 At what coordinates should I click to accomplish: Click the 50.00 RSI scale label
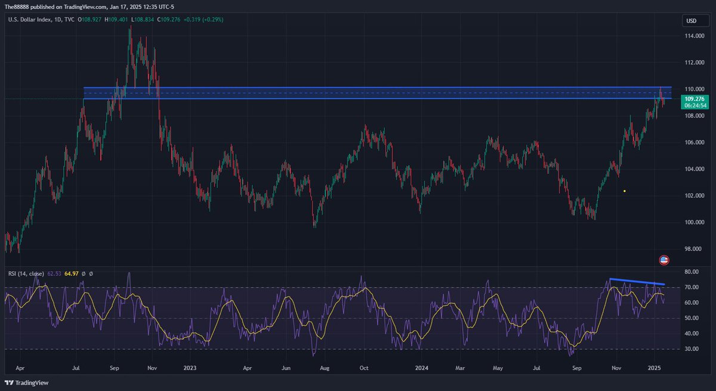coord(691,318)
